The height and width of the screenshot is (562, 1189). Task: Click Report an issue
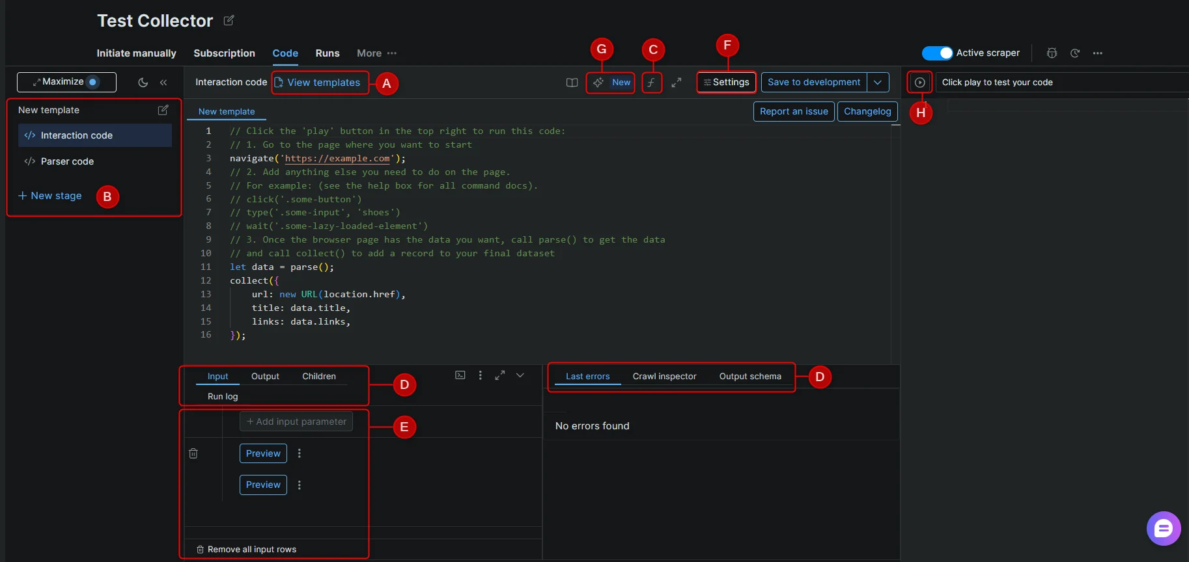(x=794, y=112)
